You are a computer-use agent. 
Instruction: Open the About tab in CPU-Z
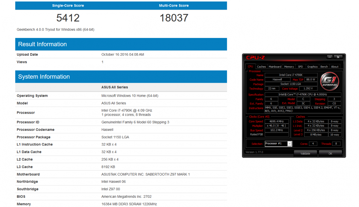point(335,67)
